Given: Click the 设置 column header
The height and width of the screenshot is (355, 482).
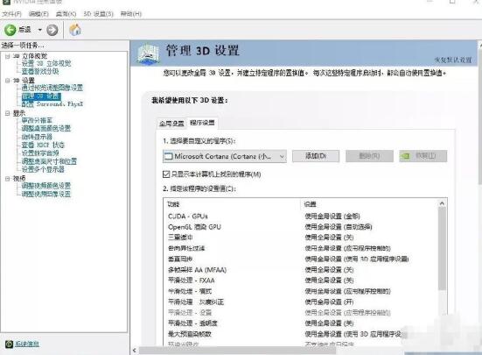Looking at the screenshot, I should click(311, 204).
